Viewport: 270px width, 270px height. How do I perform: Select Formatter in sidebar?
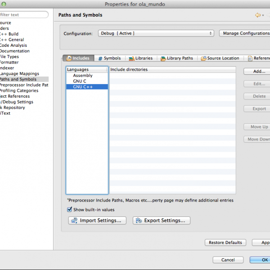coord(9,63)
